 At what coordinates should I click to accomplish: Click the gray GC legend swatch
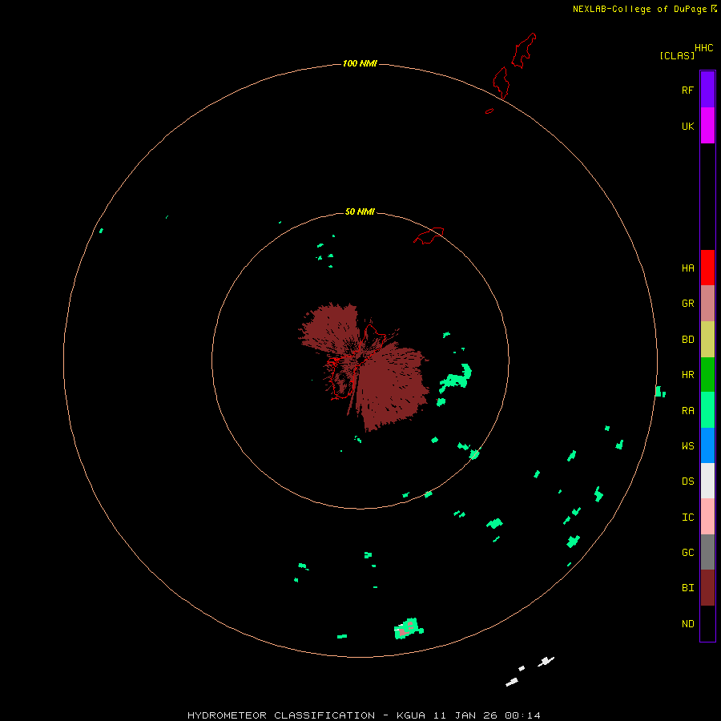[707, 552]
